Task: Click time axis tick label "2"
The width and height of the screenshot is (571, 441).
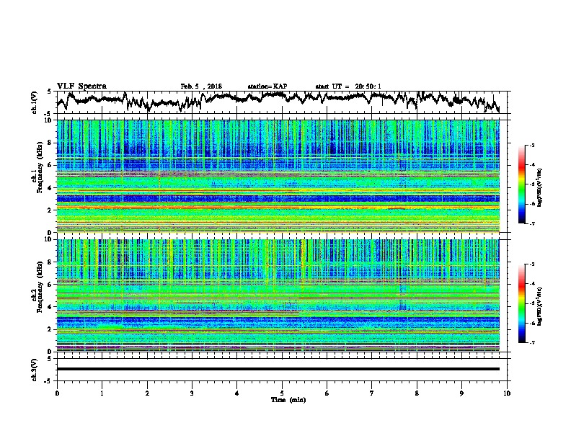Action: [x=147, y=393]
